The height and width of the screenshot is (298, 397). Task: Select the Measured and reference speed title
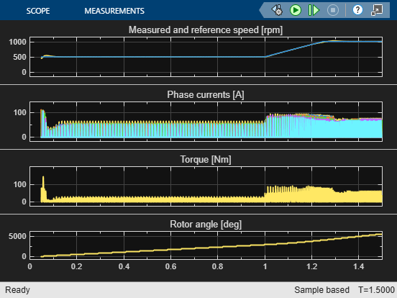(206, 30)
